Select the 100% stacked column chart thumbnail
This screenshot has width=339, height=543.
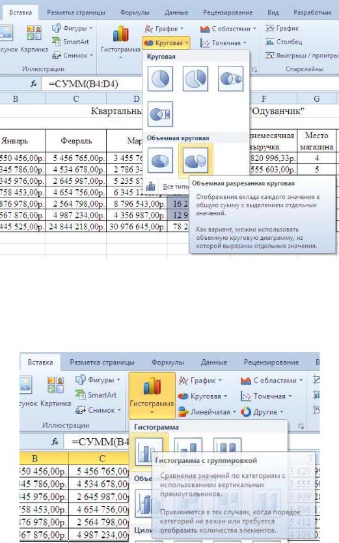point(227,445)
